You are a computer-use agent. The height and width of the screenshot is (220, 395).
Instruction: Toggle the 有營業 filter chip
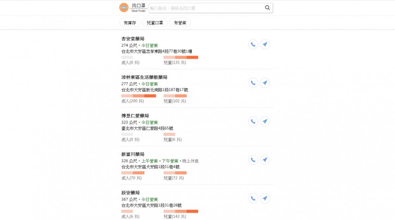click(180, 23)
